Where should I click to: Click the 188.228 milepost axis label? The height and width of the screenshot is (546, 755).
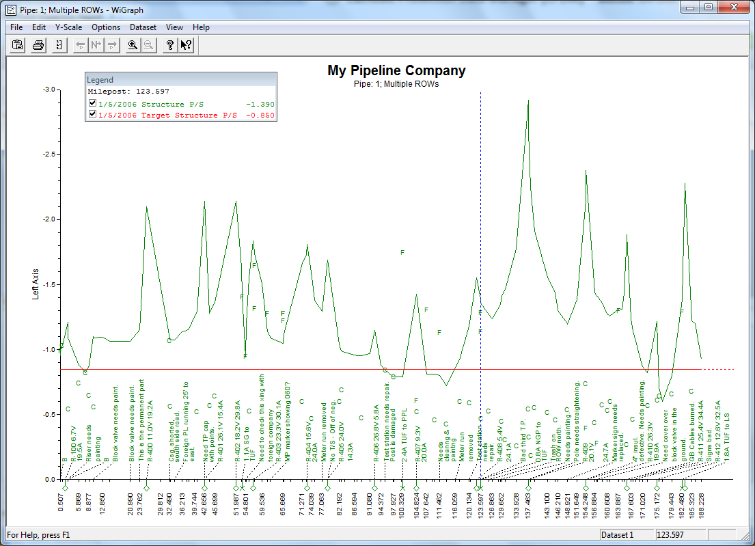pos(701,505)
